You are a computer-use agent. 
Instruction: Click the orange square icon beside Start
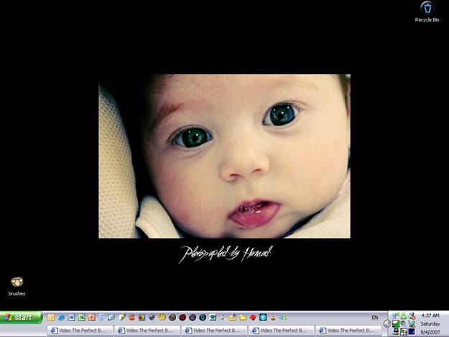coord(51,318)
